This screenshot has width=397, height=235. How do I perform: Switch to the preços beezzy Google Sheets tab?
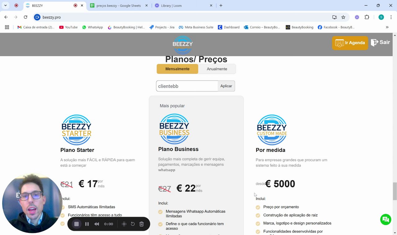coord(118,6)
